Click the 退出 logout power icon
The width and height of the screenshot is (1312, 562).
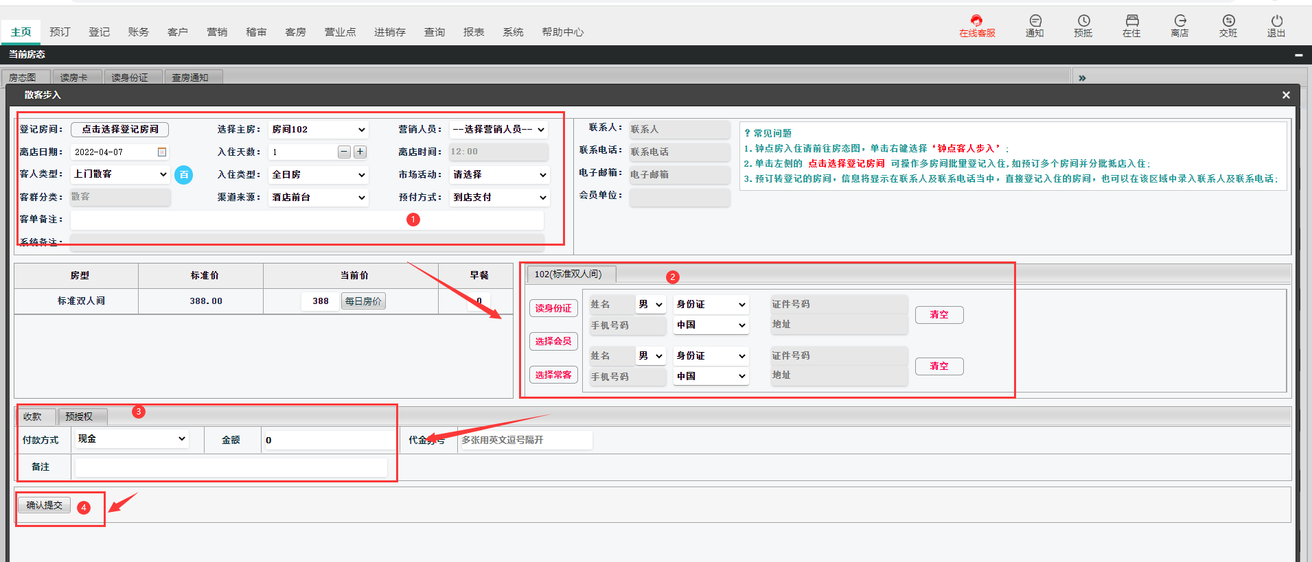click(x=1276, y=26)
